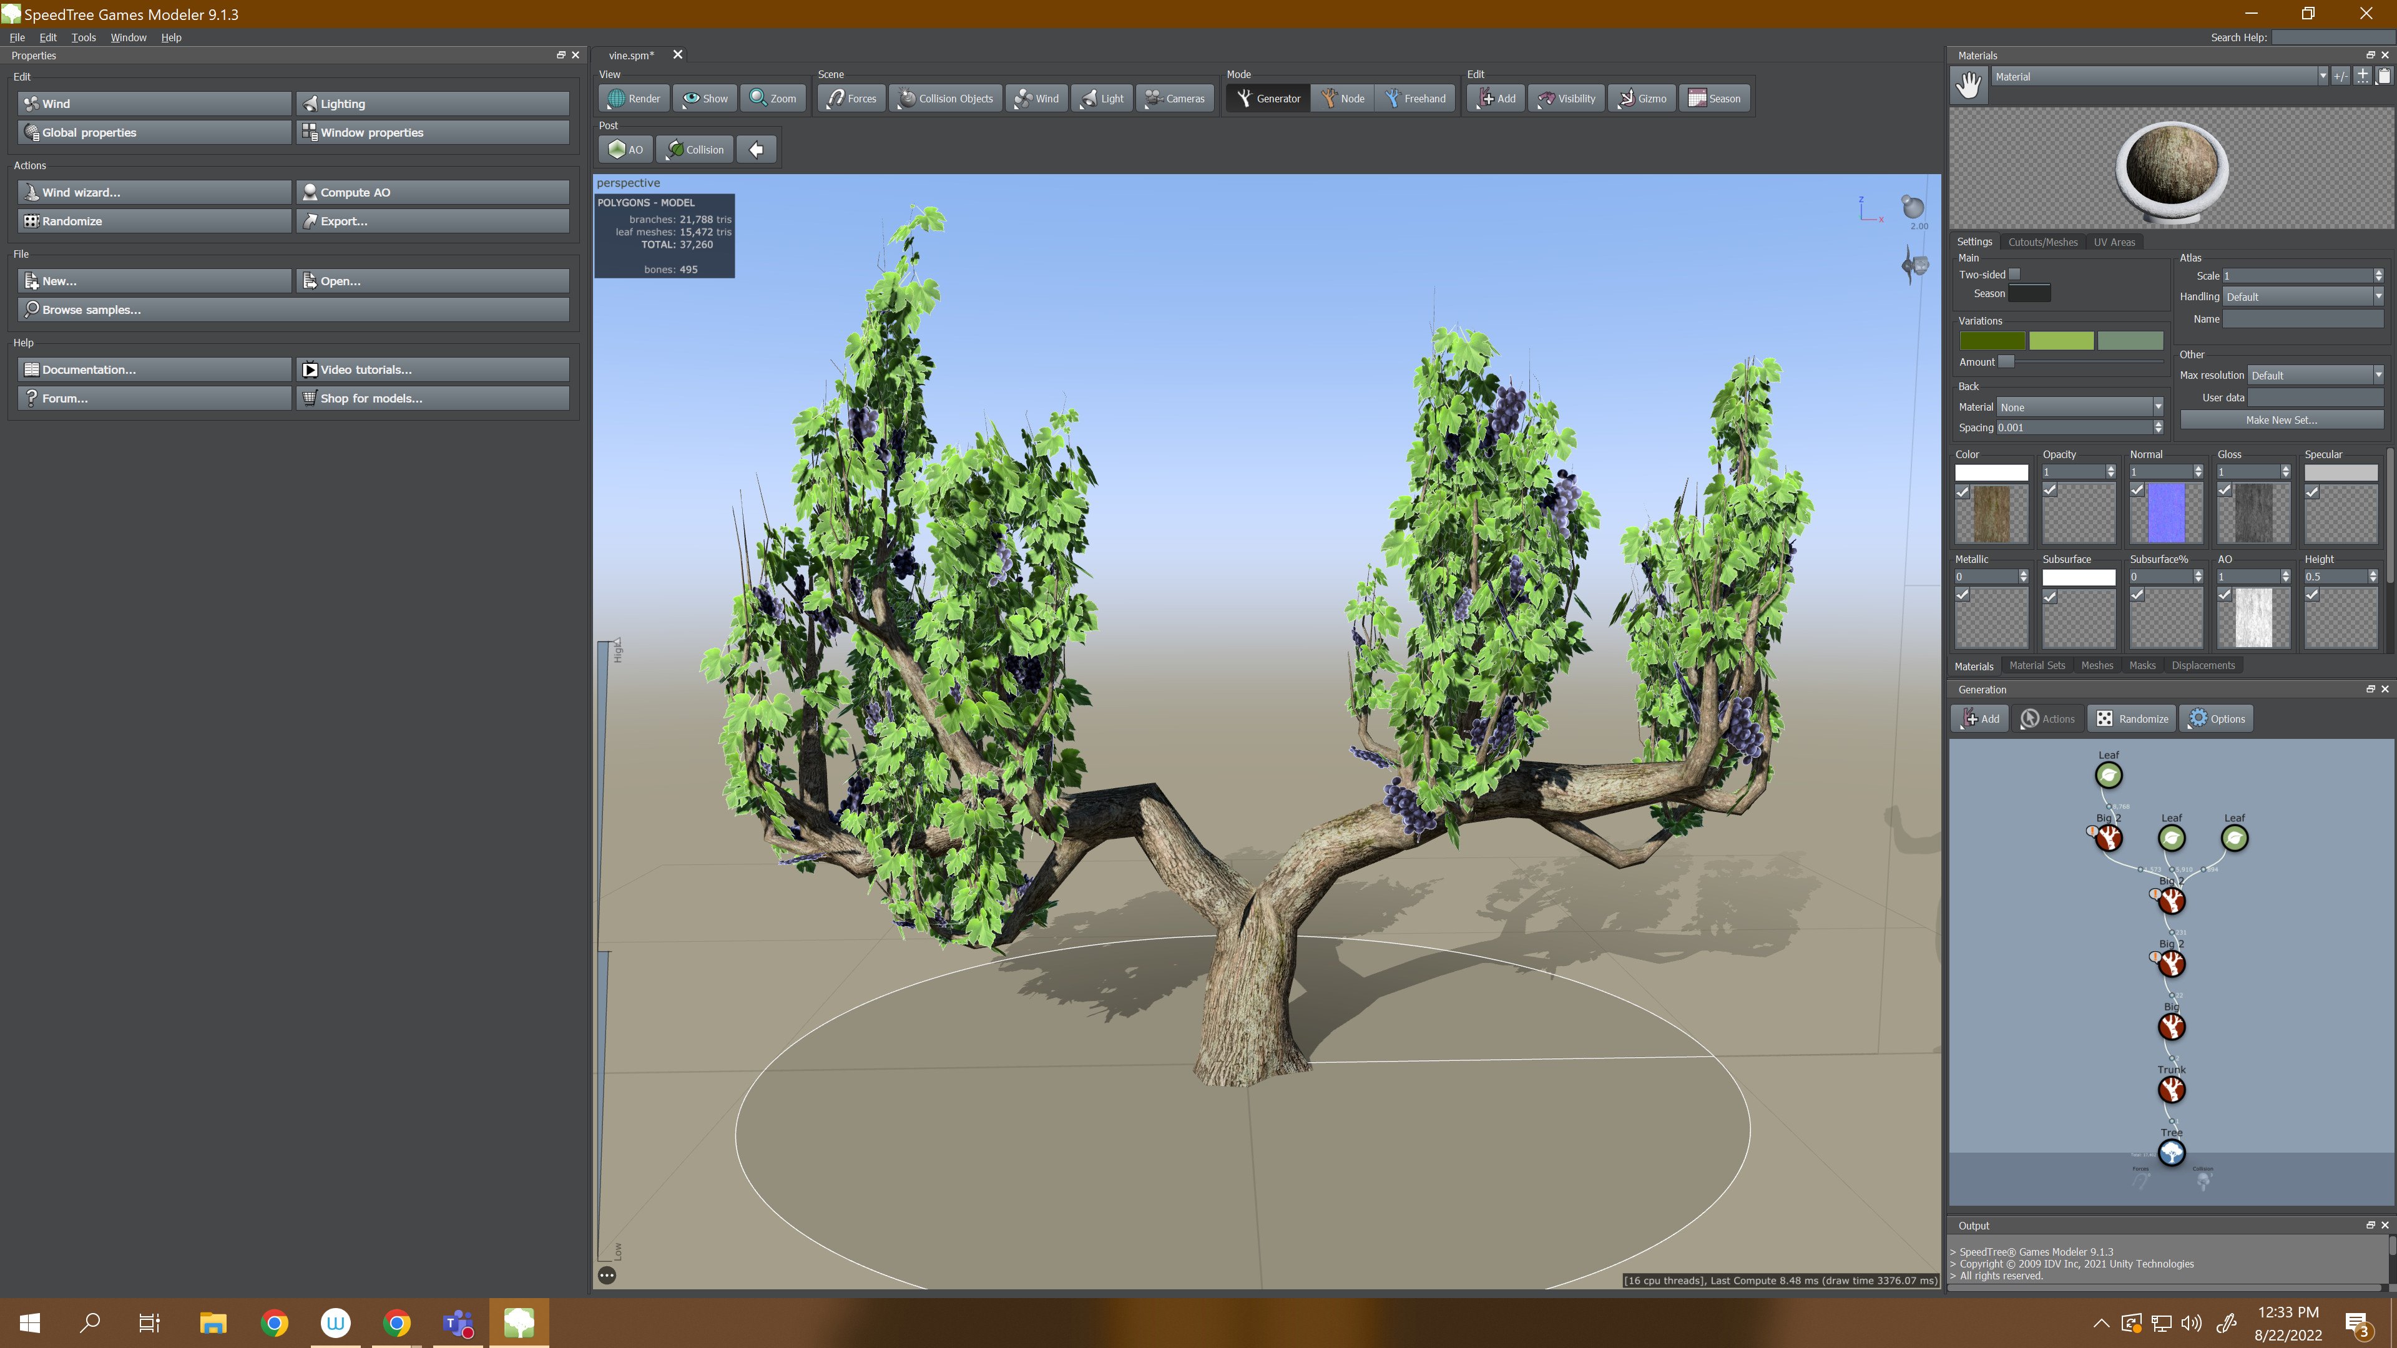Adjust the Back Spacing stepper
This screenshot has height=1348, width=2397.
[2158, 428]
